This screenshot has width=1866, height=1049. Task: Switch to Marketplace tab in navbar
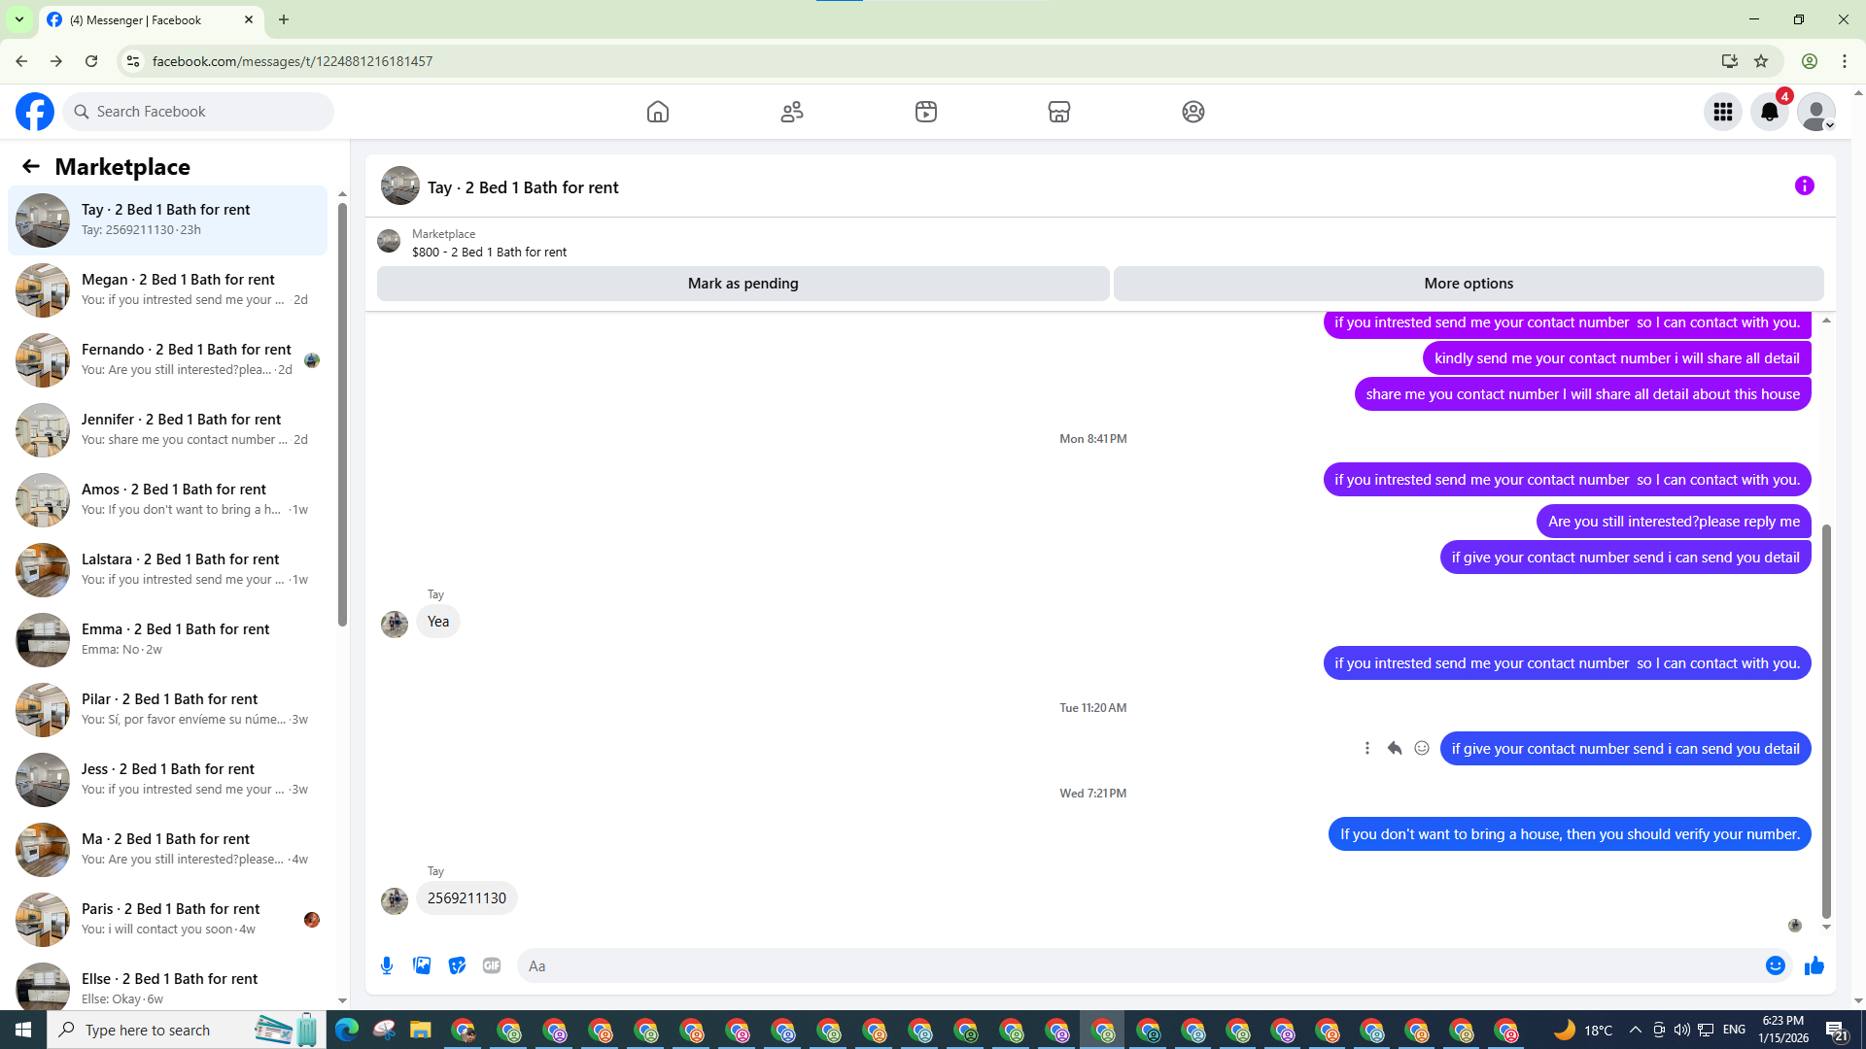pyautogui.click(x=1058, y=112)
